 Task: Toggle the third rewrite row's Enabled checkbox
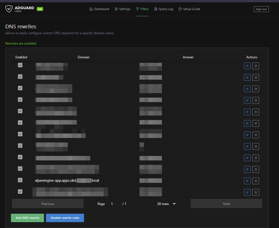pos(20,88)
